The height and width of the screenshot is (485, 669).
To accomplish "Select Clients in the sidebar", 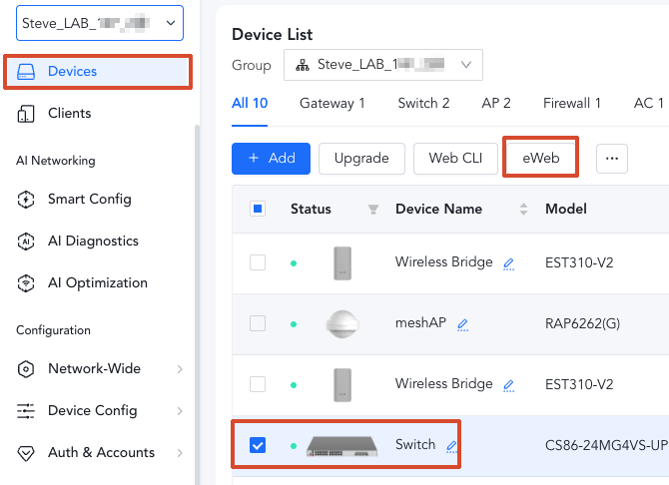I will 69,113.
